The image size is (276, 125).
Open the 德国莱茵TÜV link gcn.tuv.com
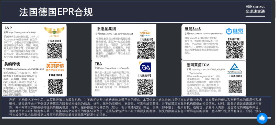coord(205,69)
